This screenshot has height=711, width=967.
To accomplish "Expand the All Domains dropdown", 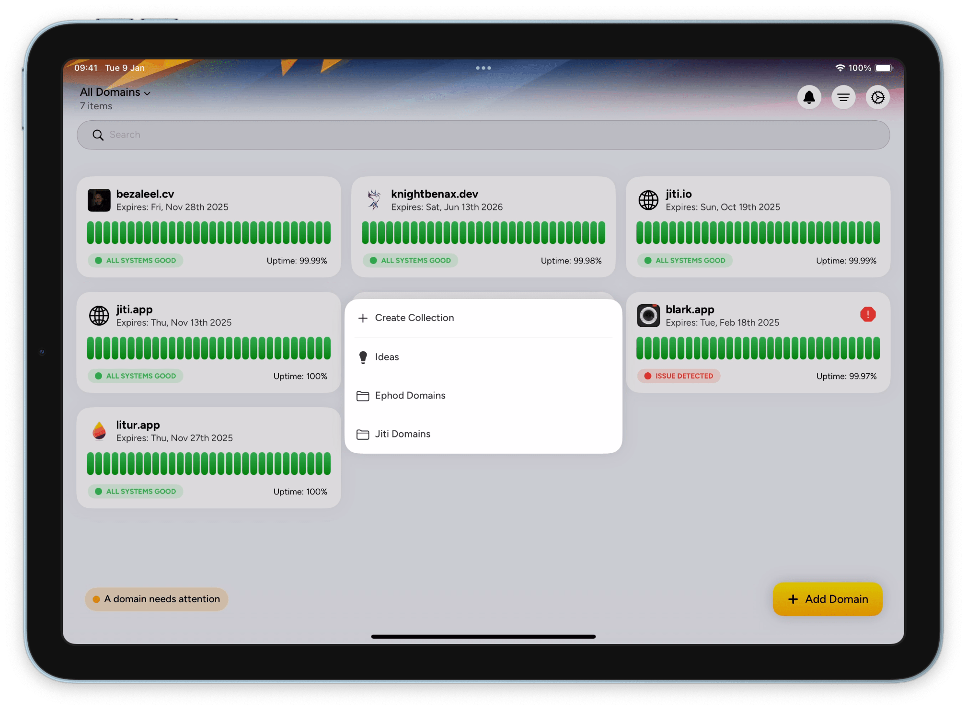I will 115,92.
